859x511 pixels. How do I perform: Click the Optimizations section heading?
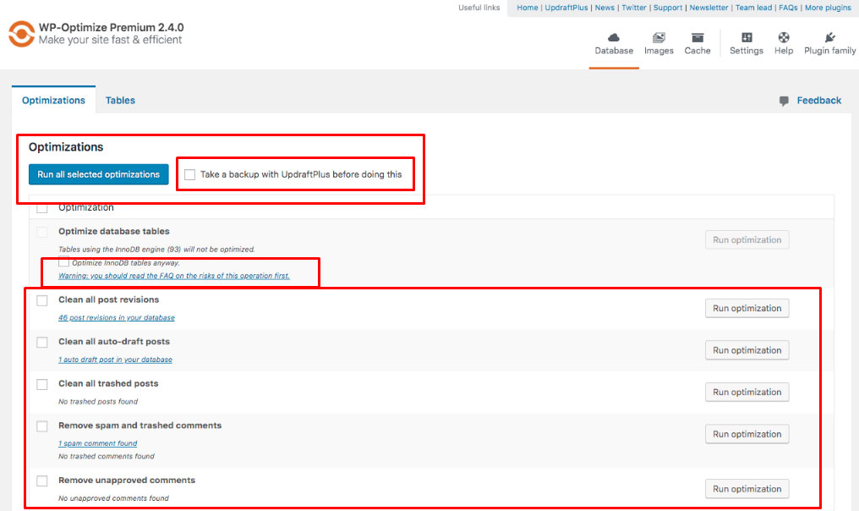click(66, 147)
